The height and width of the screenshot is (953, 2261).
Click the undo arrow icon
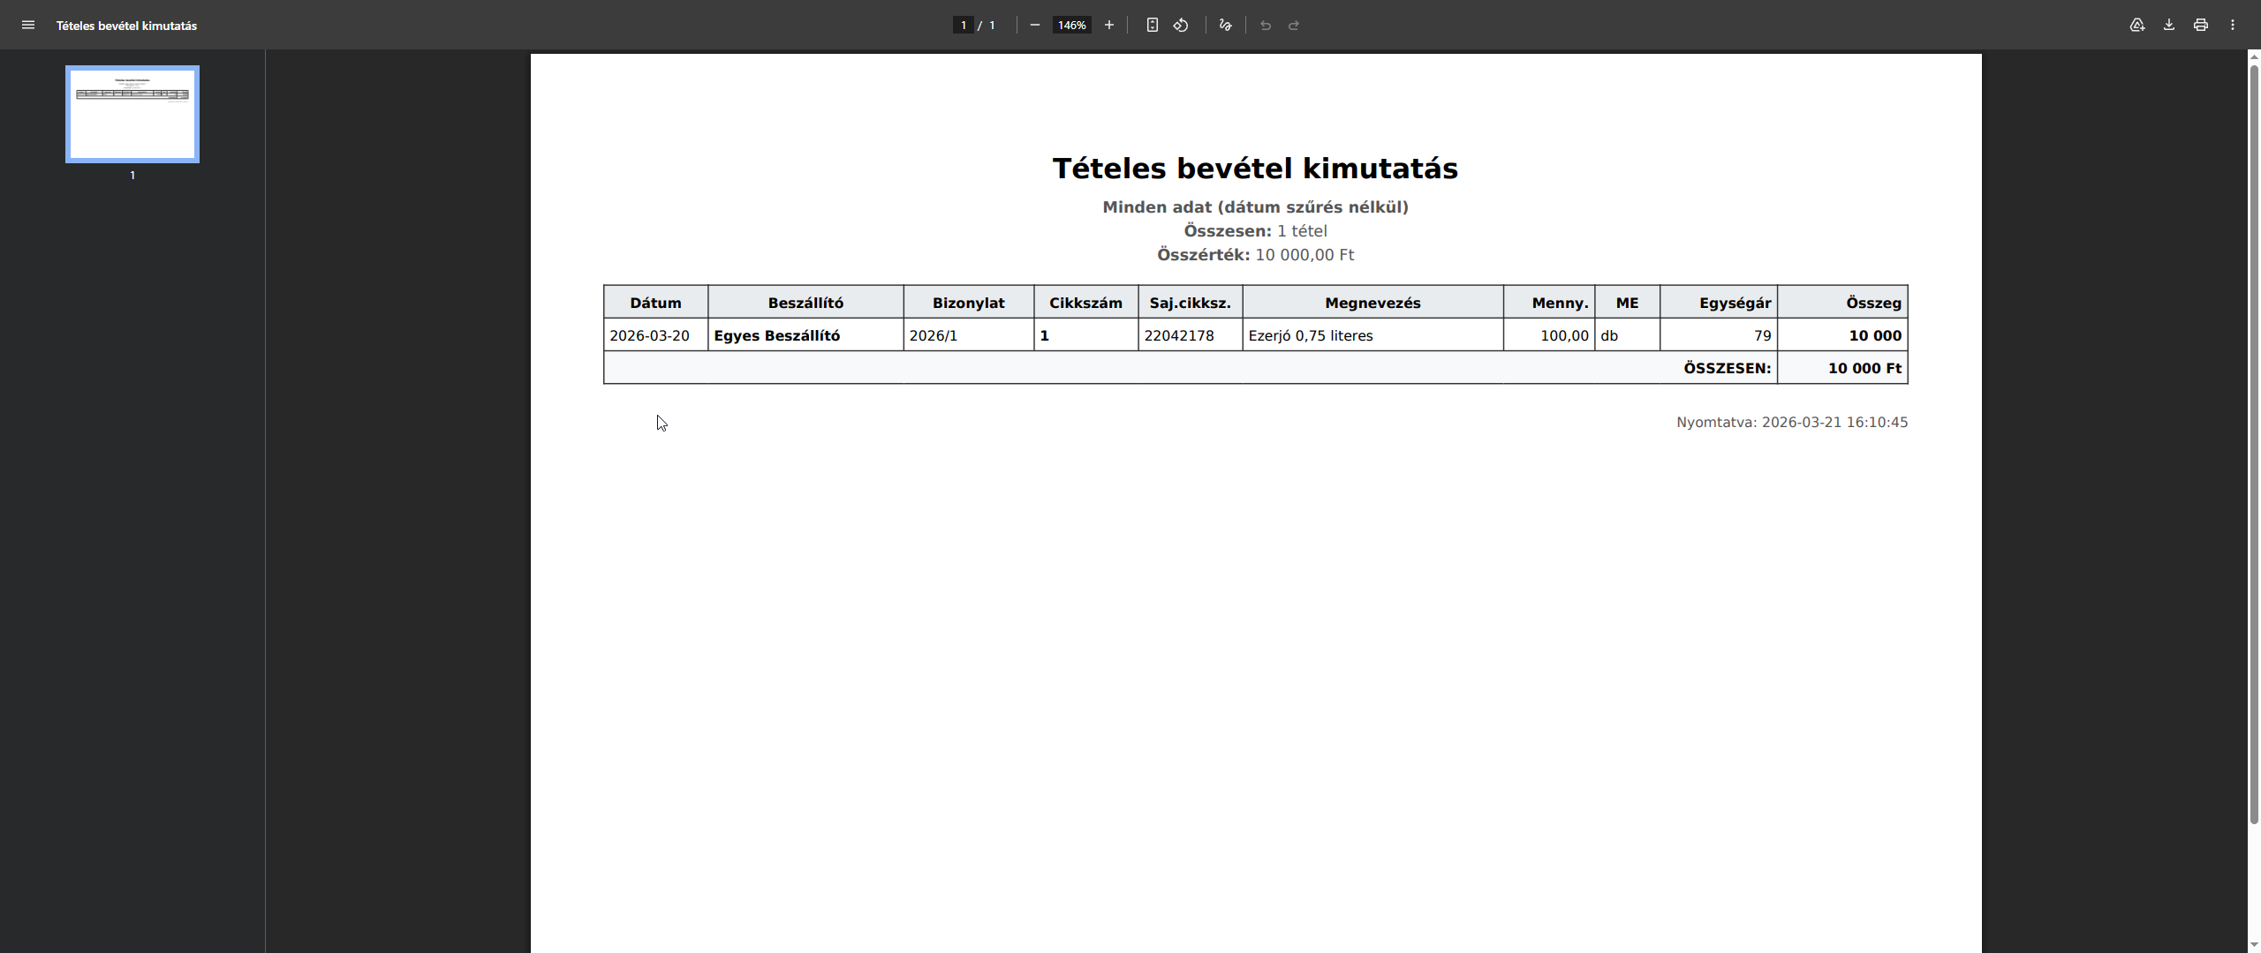[x=1266, y=26]
